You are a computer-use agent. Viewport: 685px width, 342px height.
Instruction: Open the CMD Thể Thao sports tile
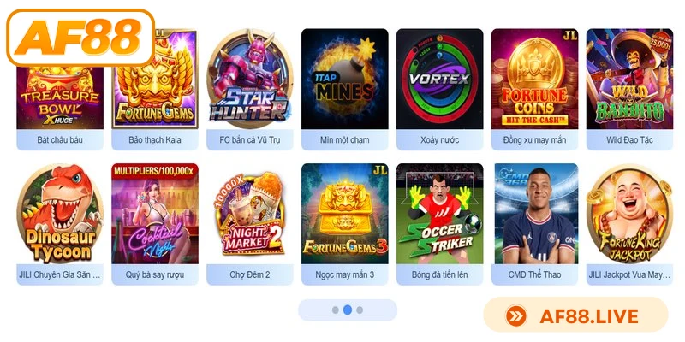point(534,214)
